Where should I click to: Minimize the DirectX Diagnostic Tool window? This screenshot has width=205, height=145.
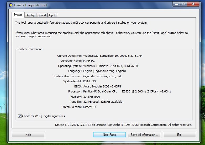pos(176,4)
